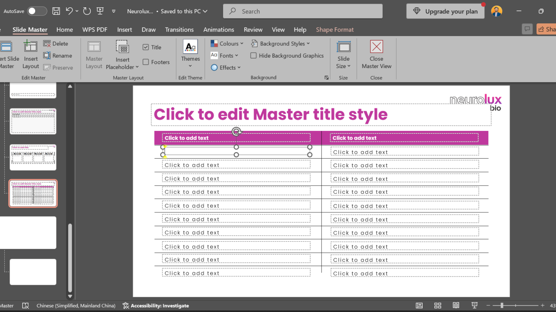Open the Animations tab
556x312 pixels.
pyautogui.click(x=219, y=29)
